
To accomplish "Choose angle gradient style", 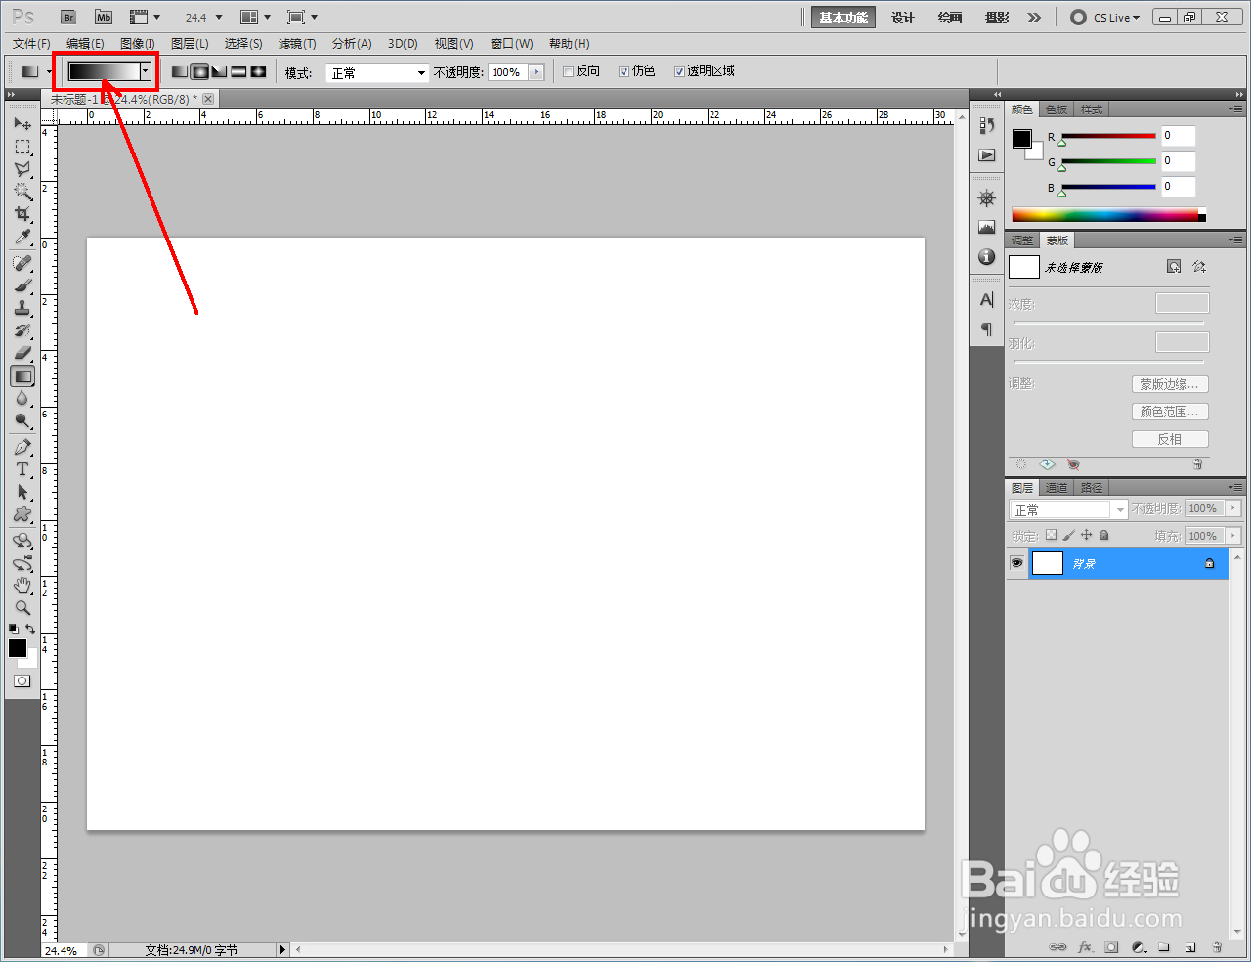I will [219, 71].
